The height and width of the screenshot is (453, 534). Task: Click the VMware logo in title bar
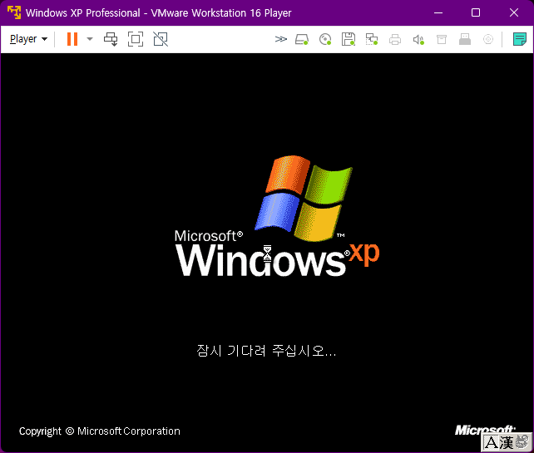click(x=14, y=12)
